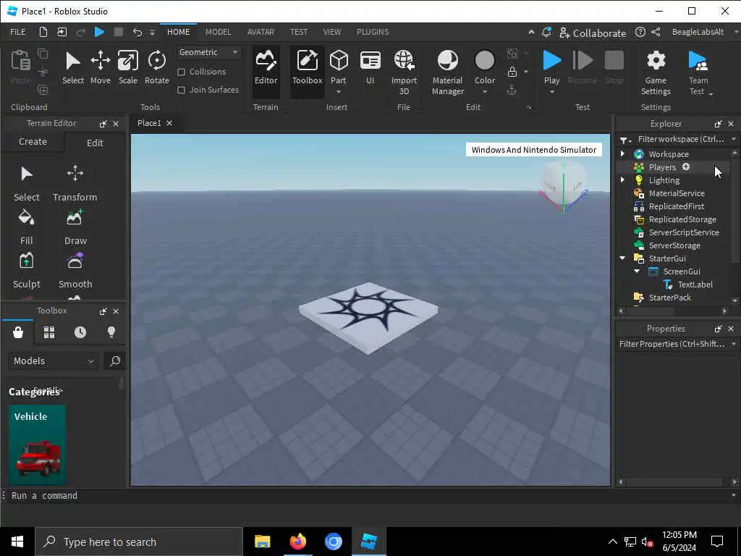The height and width of the screenshot is (556, 741).
Task: Expand the Lighting tree node
Action: tap(622, 180)
